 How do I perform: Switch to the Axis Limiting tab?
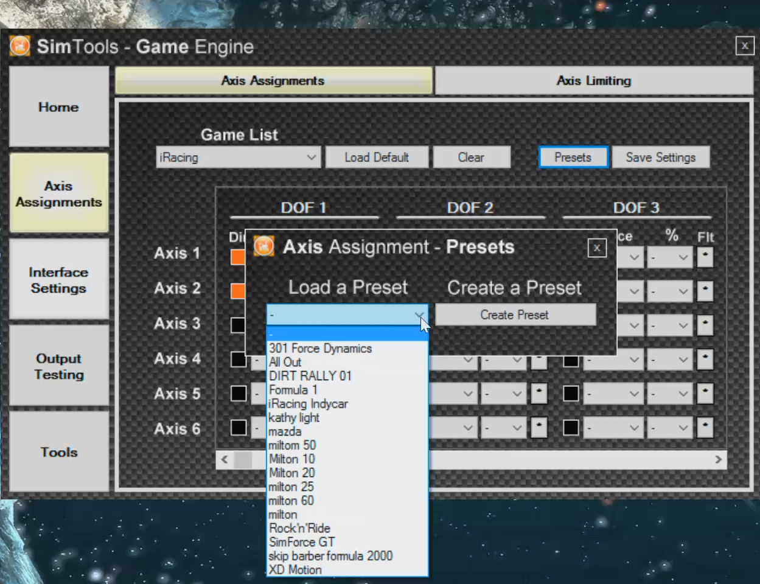pyautogui.click(x=593, y=81)
